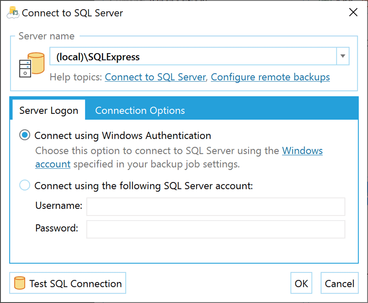
Task: Click the 'Help topics:' label
Action: point(76,77)
